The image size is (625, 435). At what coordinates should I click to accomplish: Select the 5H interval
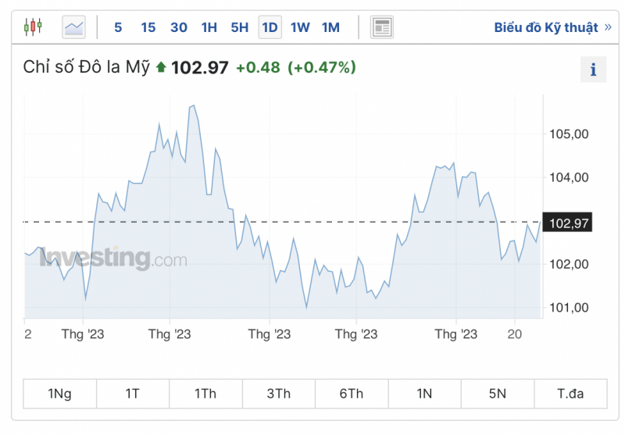pyautogui.click(x=239, y=27)
